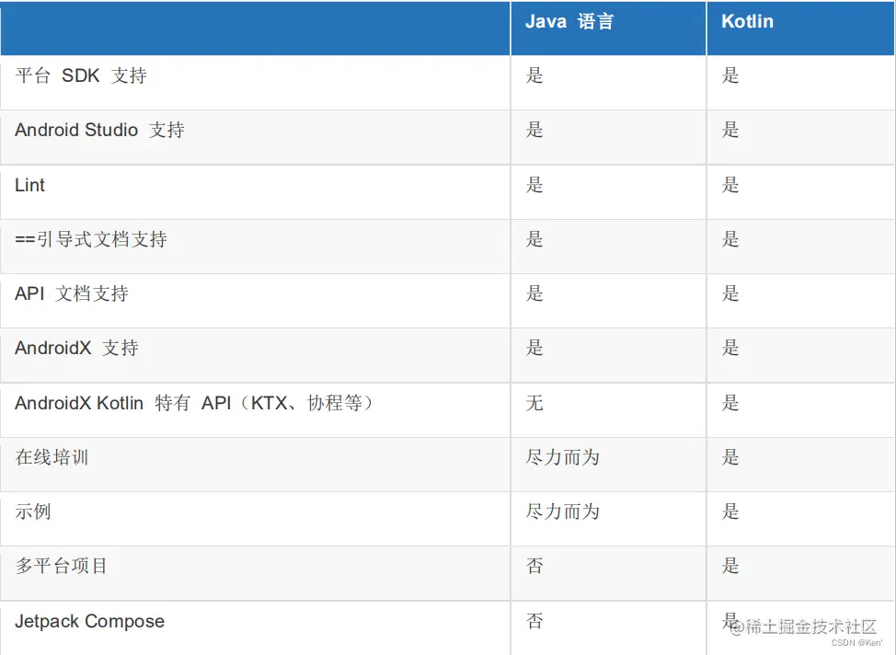This screenshot has height=655, width=896.
Task: Select Java cell "是" in Android Studio row
Action: (x=534, y=130)
